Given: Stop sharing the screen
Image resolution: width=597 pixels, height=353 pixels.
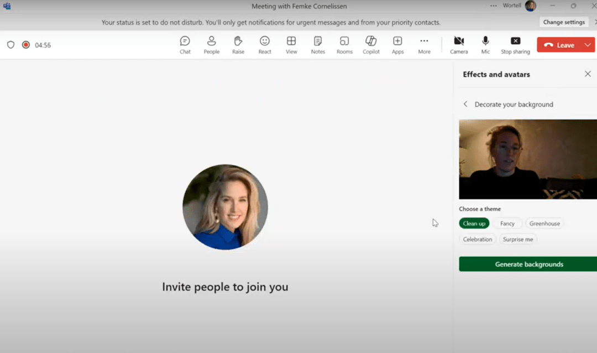Looking at the screenshot, I should (x=515, y=45).
